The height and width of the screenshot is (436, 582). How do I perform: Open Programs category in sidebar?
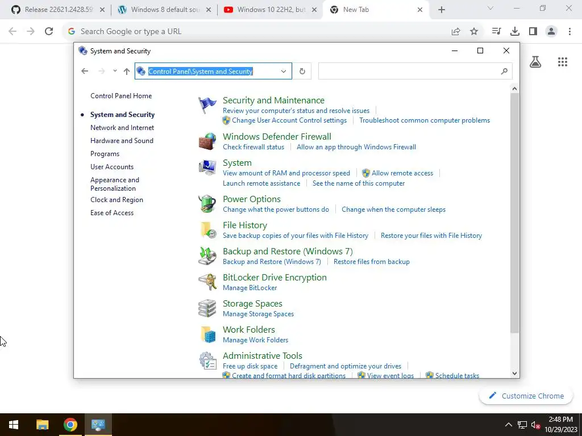coord(105,153)
